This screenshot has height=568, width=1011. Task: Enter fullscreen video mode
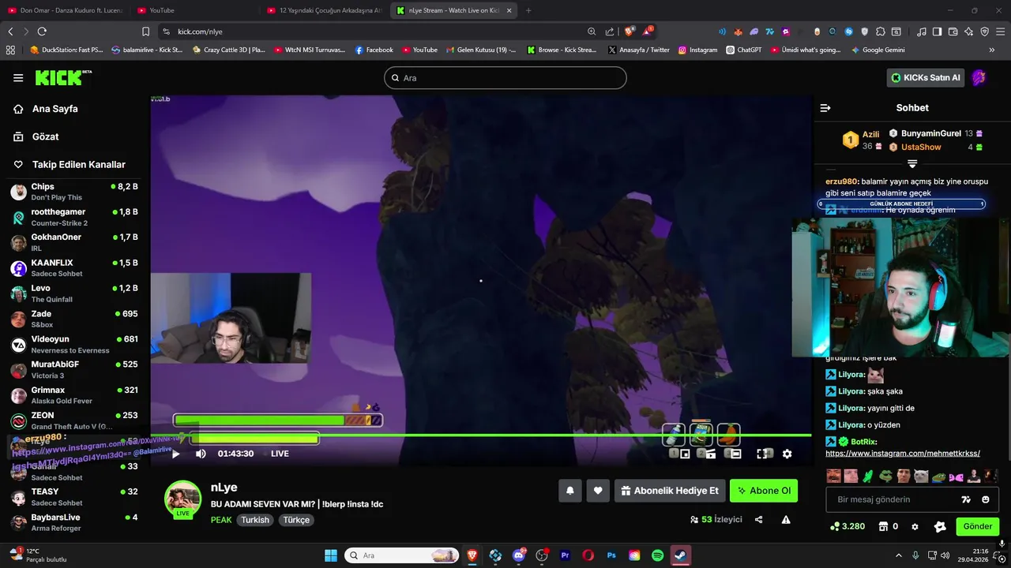tap(764, 454)
